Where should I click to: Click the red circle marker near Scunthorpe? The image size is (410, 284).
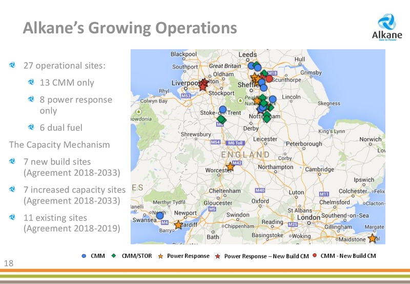pyautogui.click(x=269, y=78)
